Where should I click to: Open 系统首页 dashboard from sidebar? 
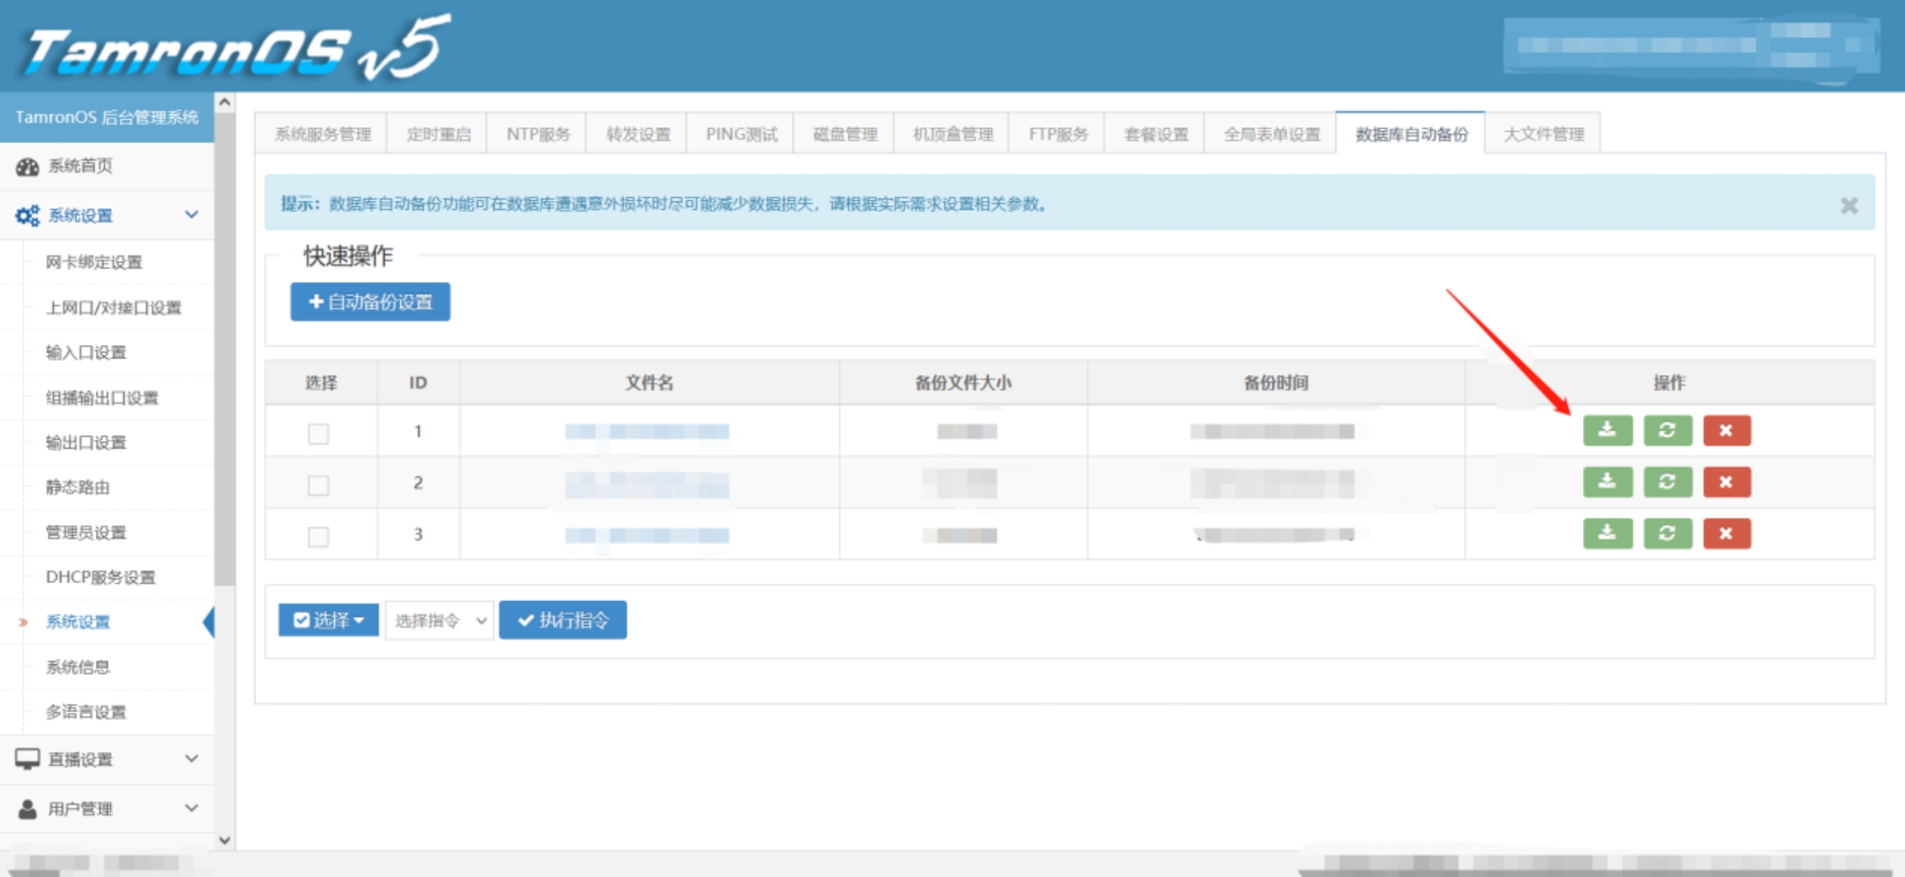(80, 166)
